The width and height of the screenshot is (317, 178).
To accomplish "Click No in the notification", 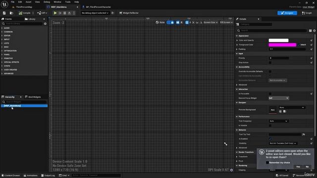I will (x=307, y=167).
